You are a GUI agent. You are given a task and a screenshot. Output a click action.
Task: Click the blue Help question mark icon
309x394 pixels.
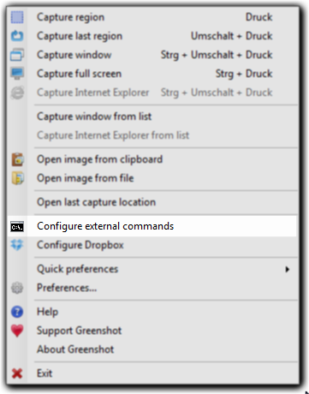click(x=17, y=312)
